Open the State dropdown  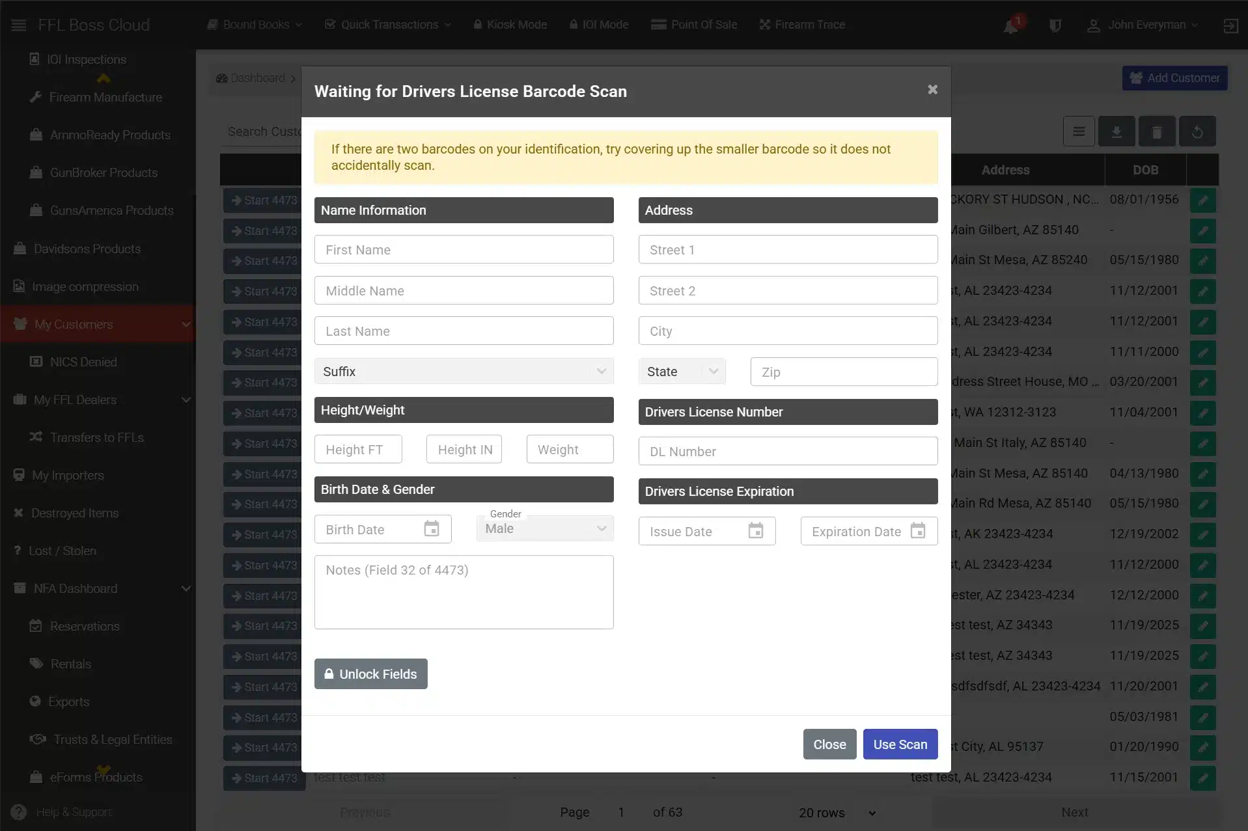tap(682, 372)
